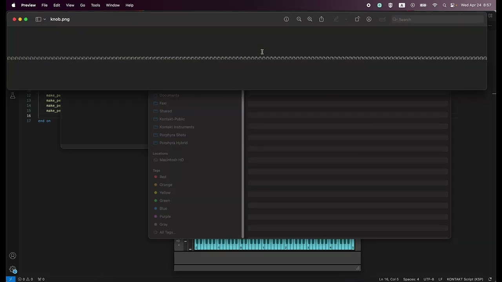Screen dimensions: 502x282
Task: Open the Form Filling toolbar icon in Preview
Action: (382, 19)
